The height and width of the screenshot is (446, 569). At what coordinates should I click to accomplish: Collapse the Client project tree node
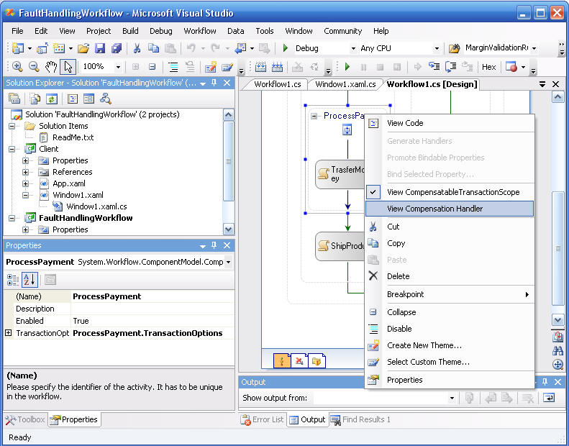pos(13,149)
